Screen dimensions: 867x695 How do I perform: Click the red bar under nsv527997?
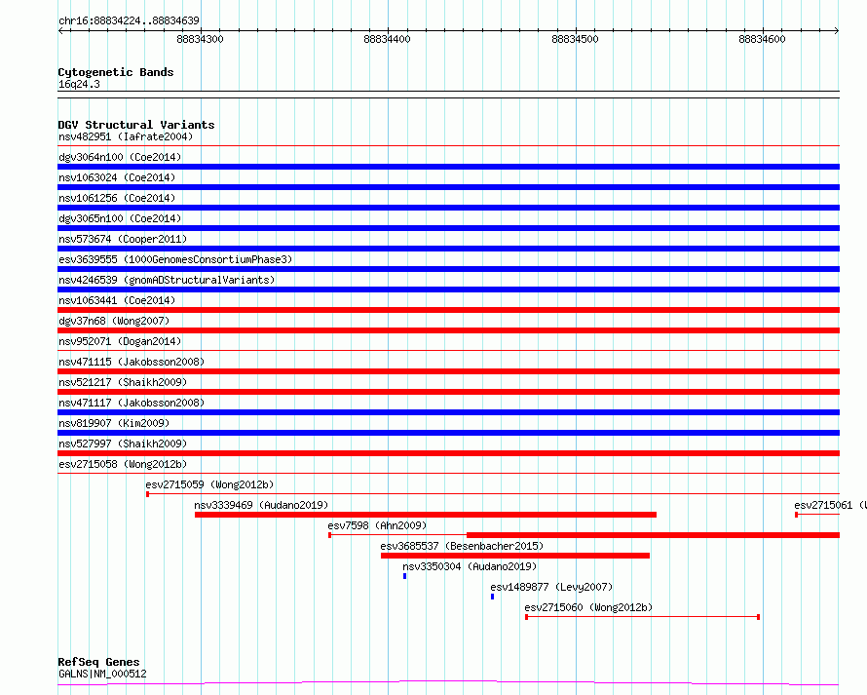tap(448, 453)
